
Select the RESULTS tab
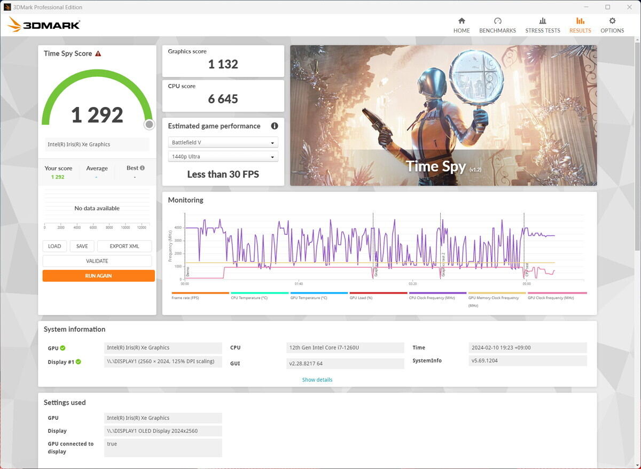tap(580, 25)
